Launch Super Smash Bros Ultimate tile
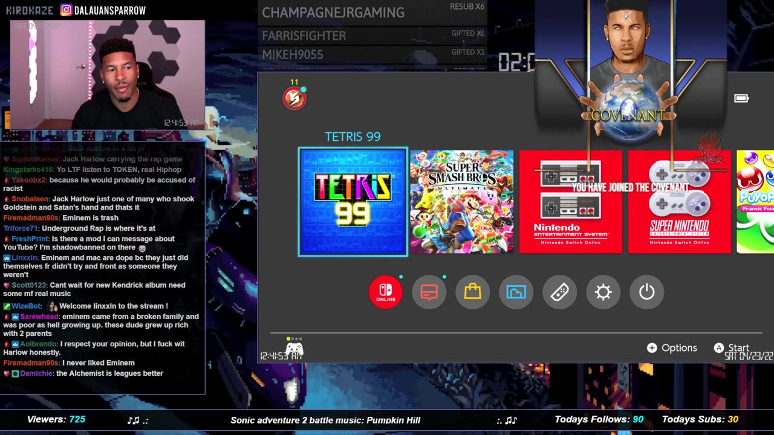 tap(462, 202)
